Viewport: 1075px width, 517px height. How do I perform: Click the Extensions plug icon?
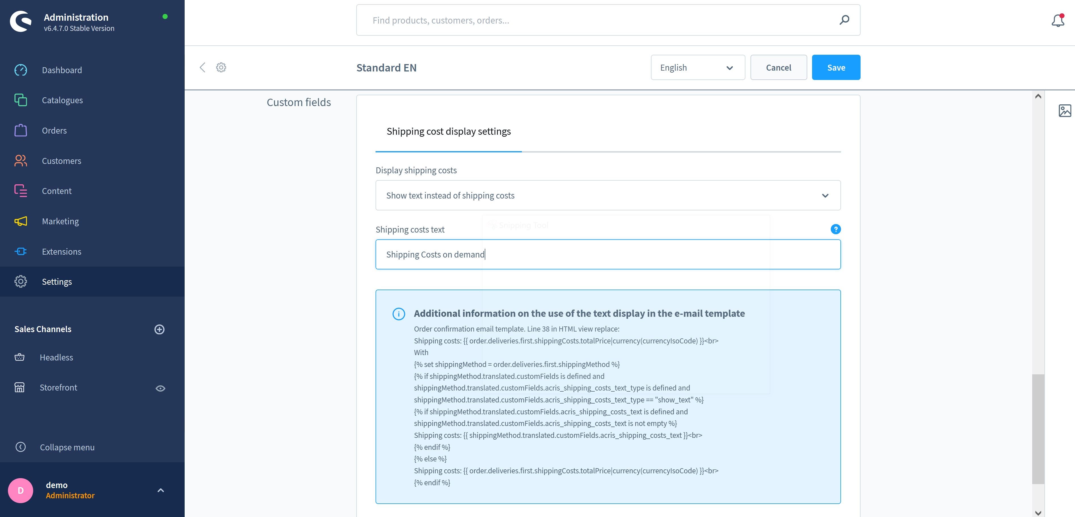[20, 251]
